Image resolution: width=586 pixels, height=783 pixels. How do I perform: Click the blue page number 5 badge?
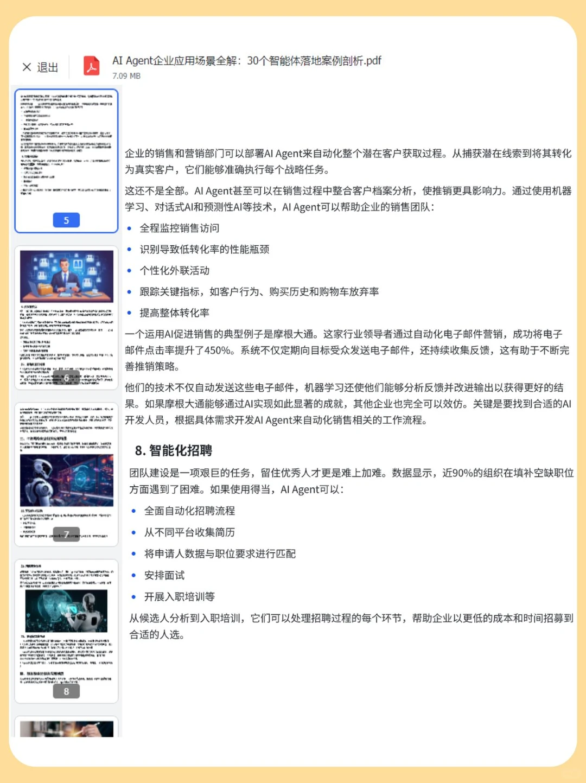(66, 220)
